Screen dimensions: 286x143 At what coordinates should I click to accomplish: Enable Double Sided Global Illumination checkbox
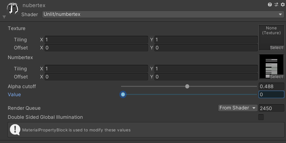point(261,117)
